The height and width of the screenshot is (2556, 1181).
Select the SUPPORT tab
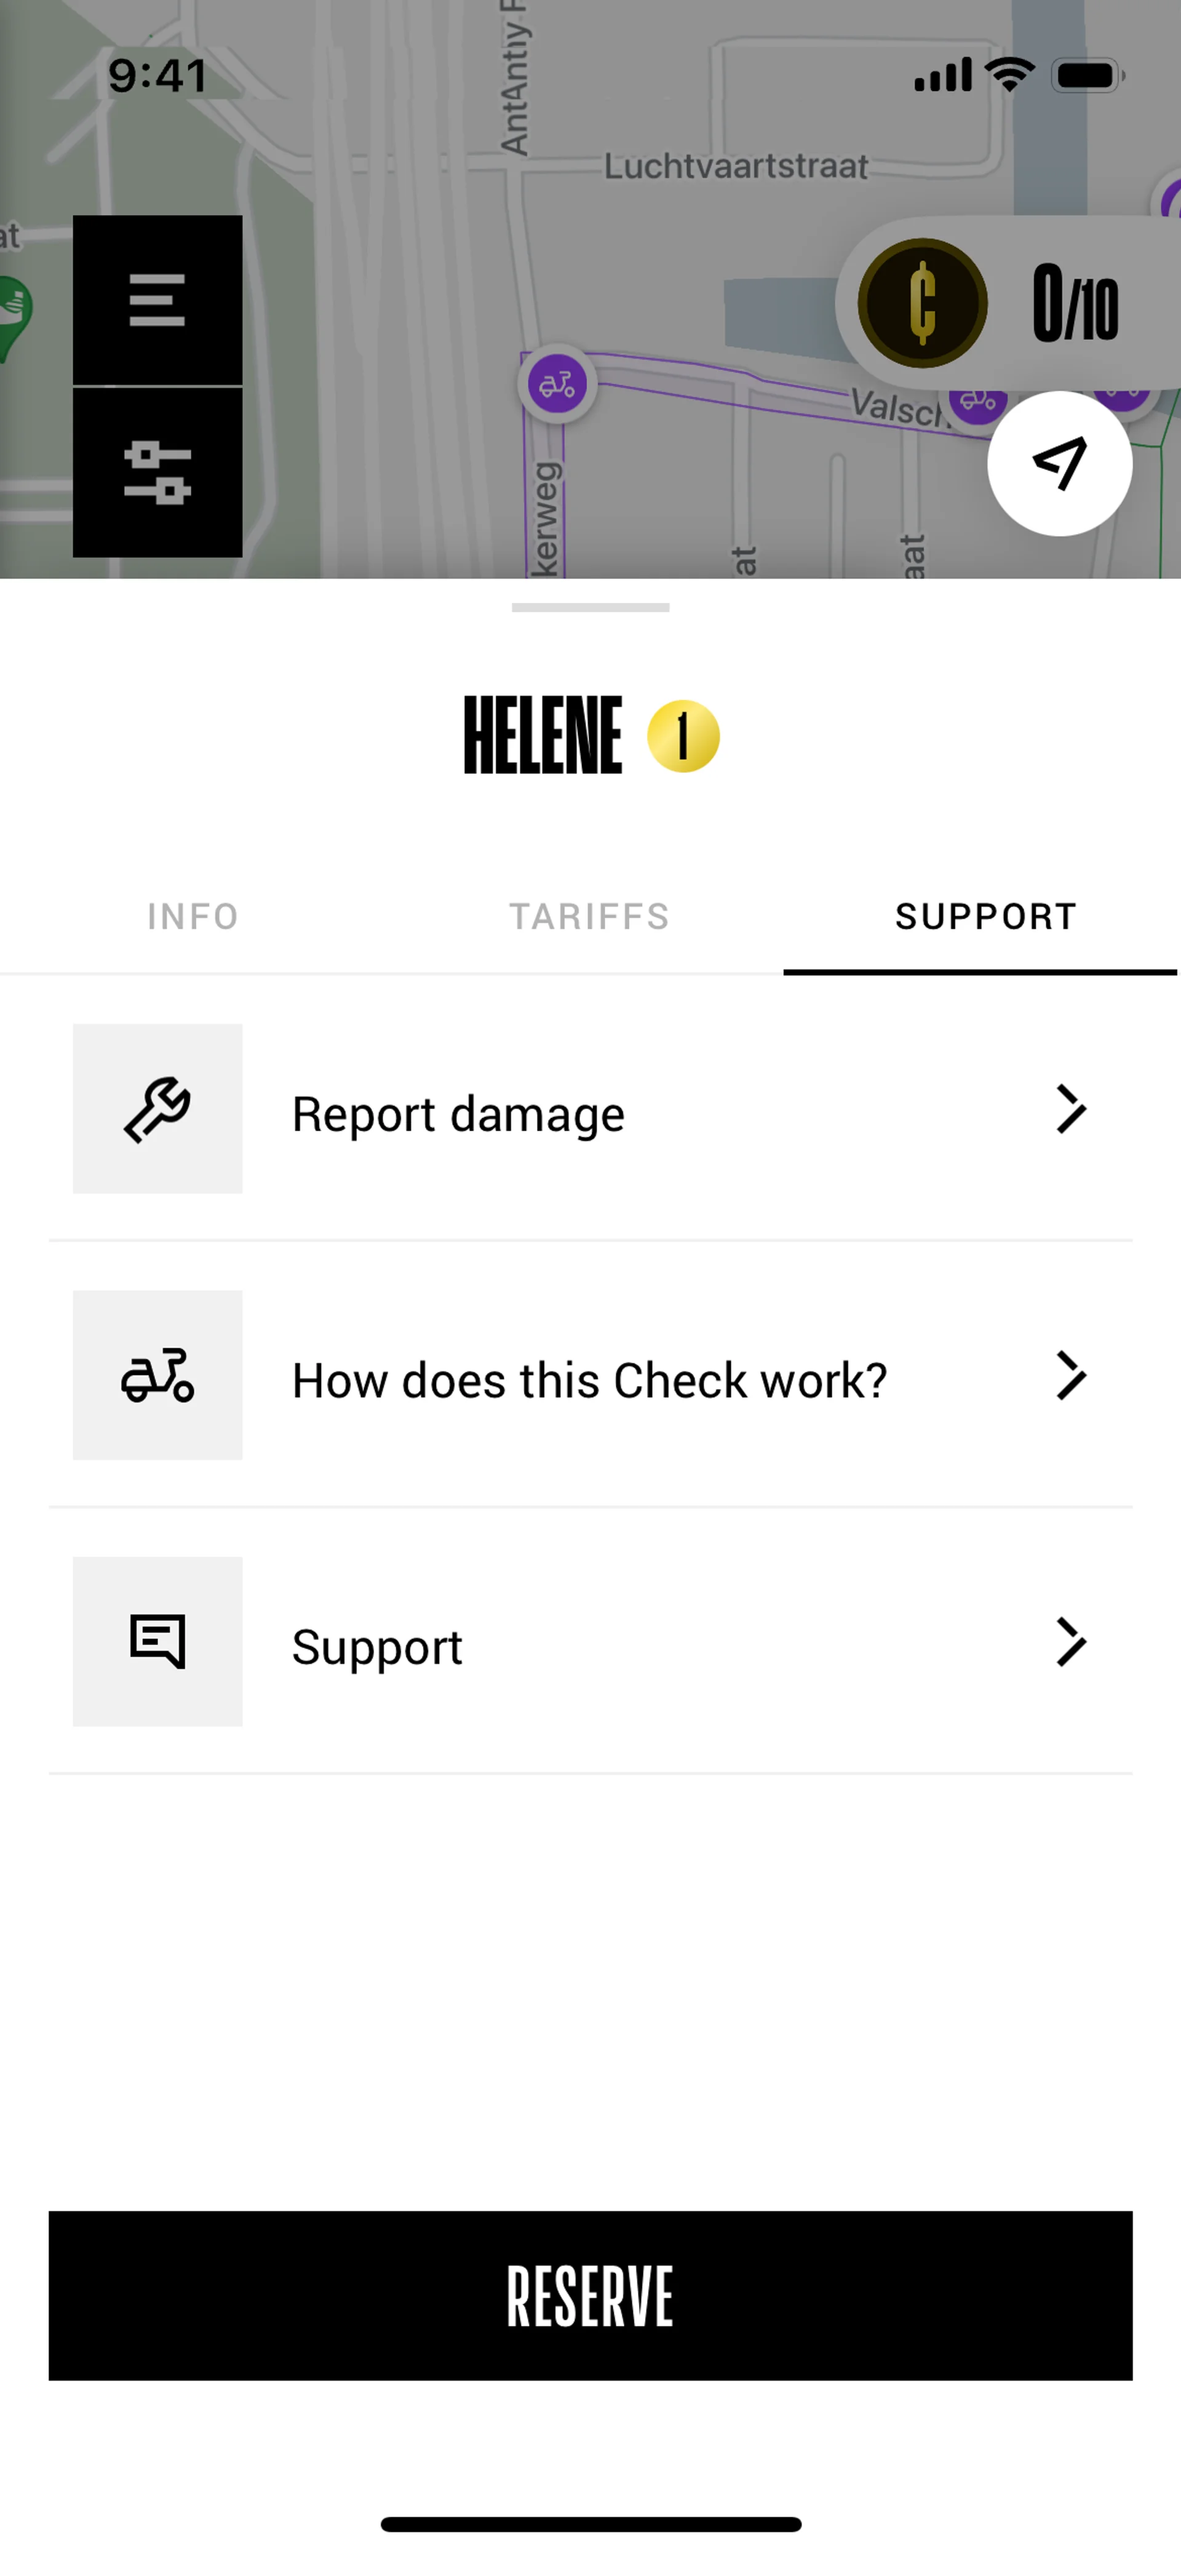point(985,916)
